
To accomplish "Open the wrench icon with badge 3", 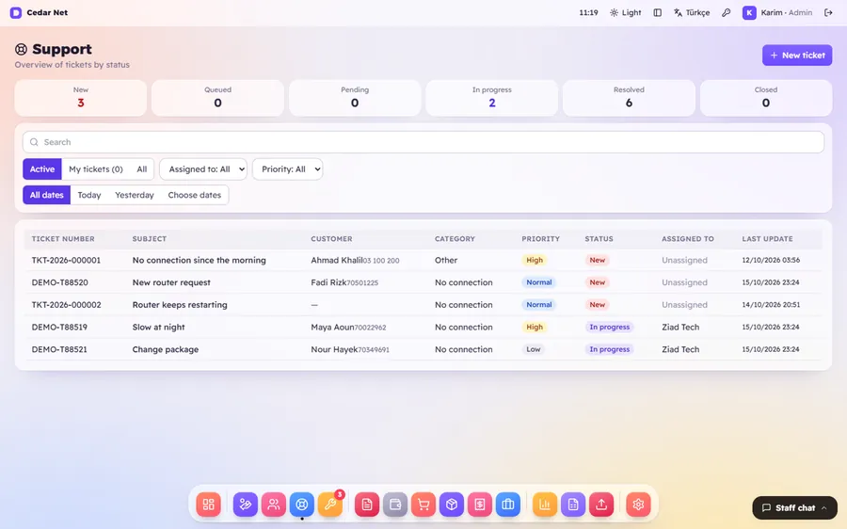I will pos(330,505).
